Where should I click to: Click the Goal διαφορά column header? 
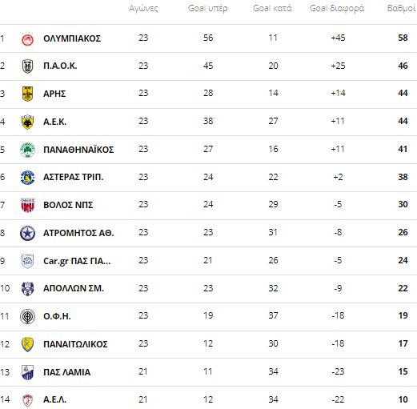click(337, 8)
